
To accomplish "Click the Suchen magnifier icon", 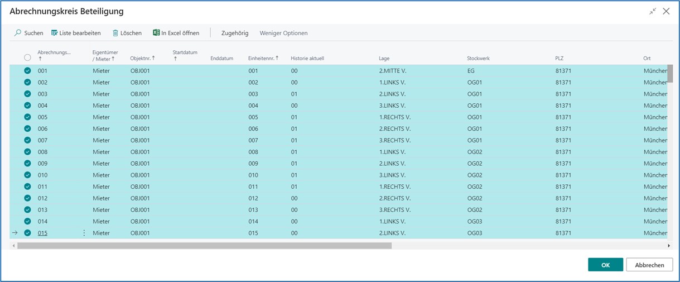I will pyautogui.click(x=18, y=33).
